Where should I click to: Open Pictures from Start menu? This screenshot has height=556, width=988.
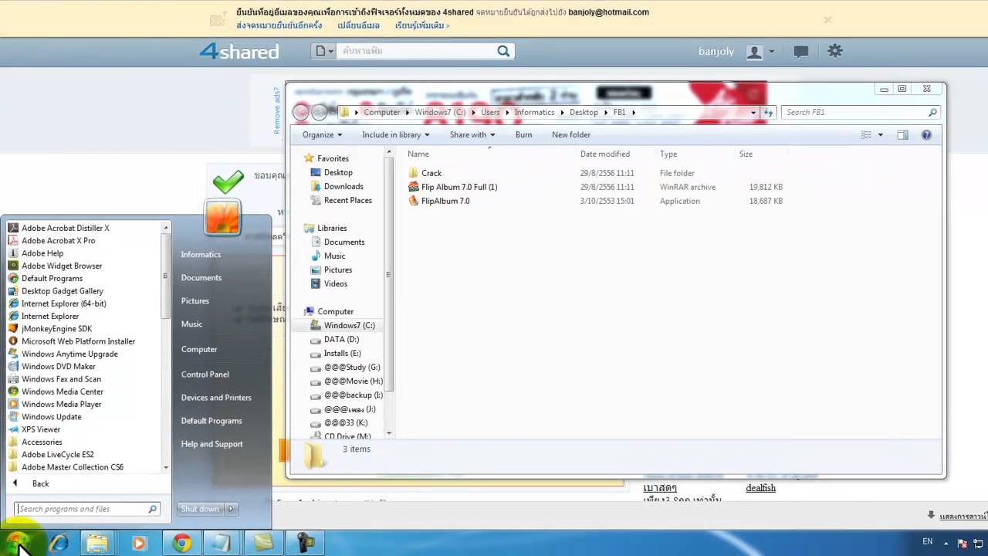click(x=195, y=300)
